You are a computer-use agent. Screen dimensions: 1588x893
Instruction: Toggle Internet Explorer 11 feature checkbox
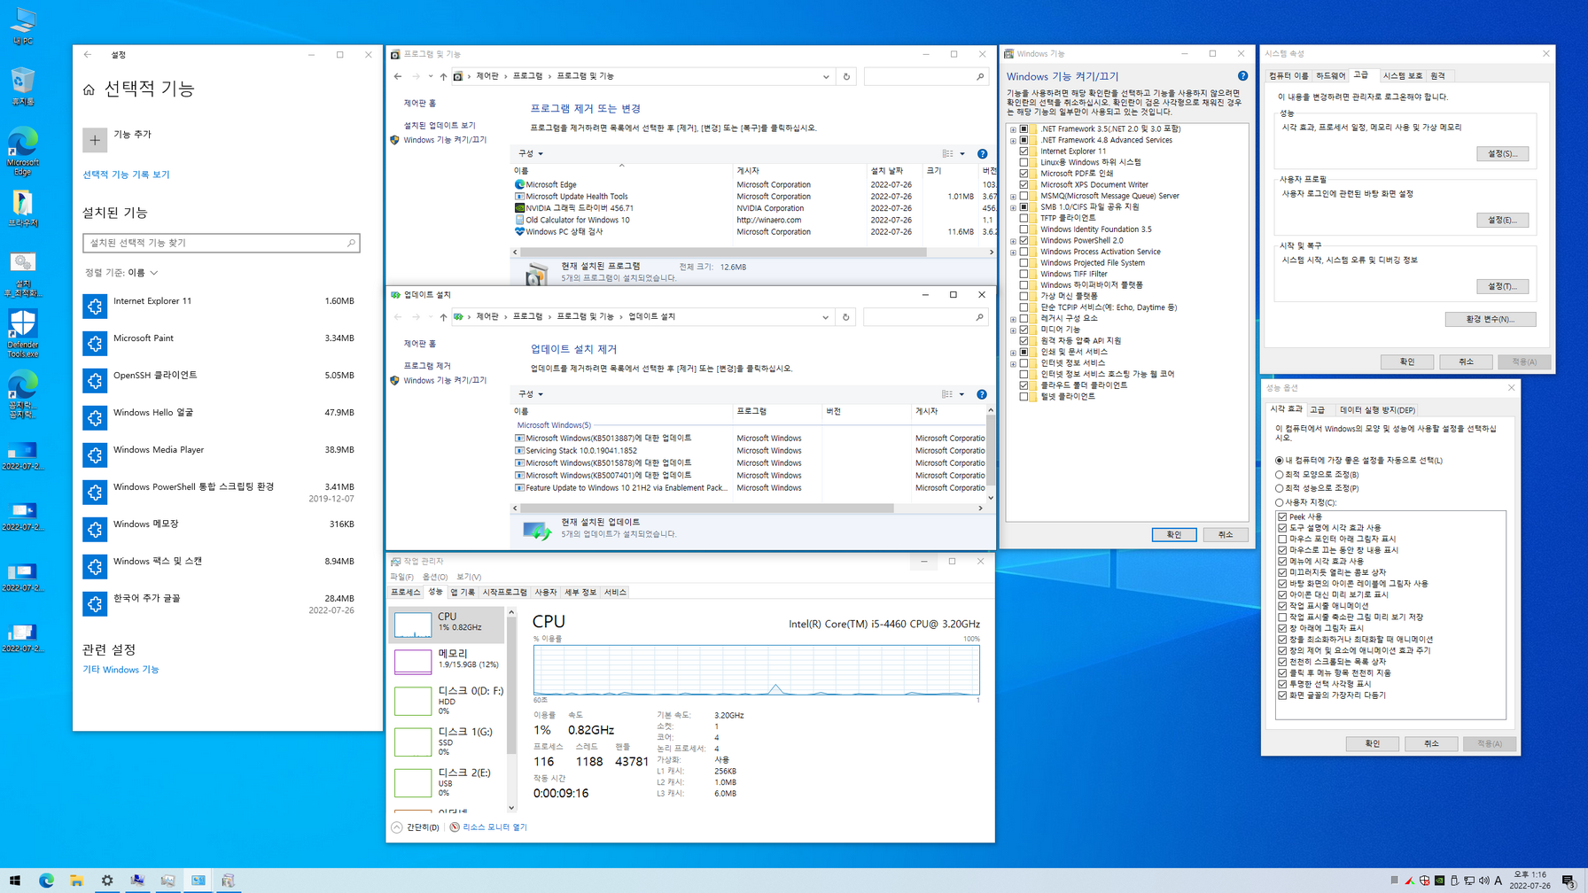pyautogui.click(x=1024, y=151)
